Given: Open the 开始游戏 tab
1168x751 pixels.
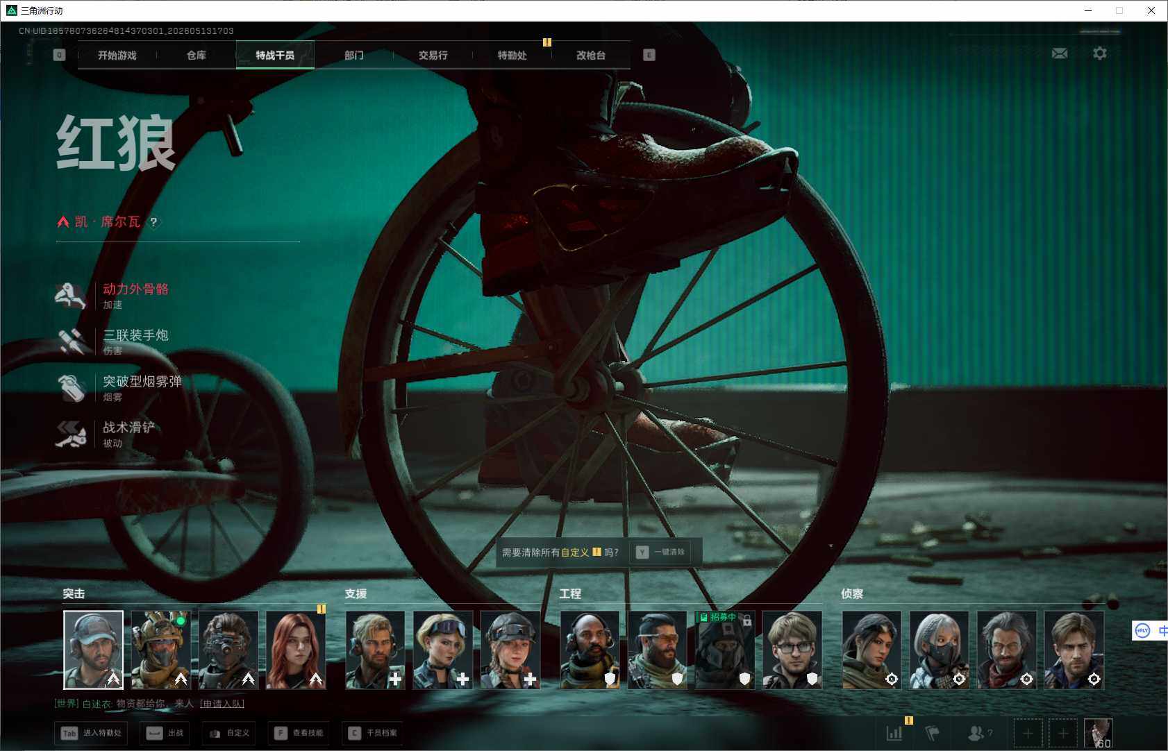Looking at the screenshot, I should pos(117,55).
